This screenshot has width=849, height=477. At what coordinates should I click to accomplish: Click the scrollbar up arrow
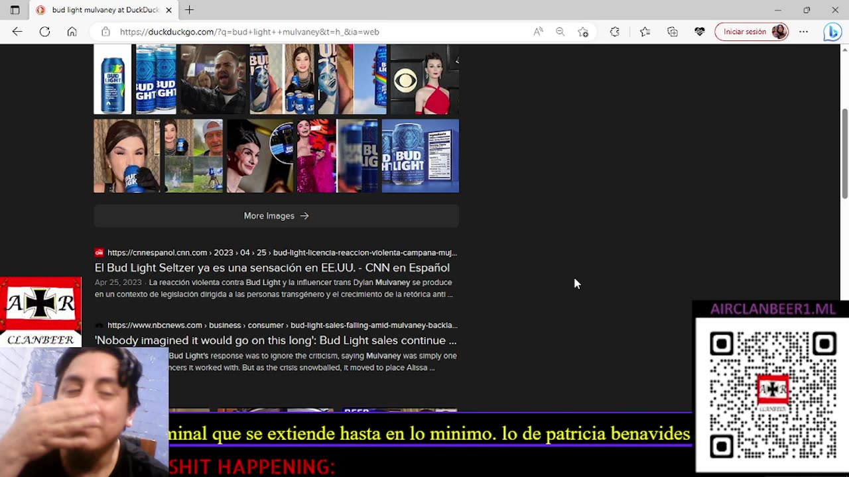844,49
